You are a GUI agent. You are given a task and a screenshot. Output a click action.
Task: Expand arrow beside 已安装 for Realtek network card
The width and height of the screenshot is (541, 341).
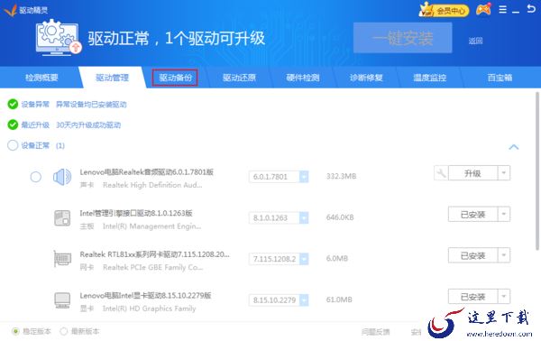504,255
